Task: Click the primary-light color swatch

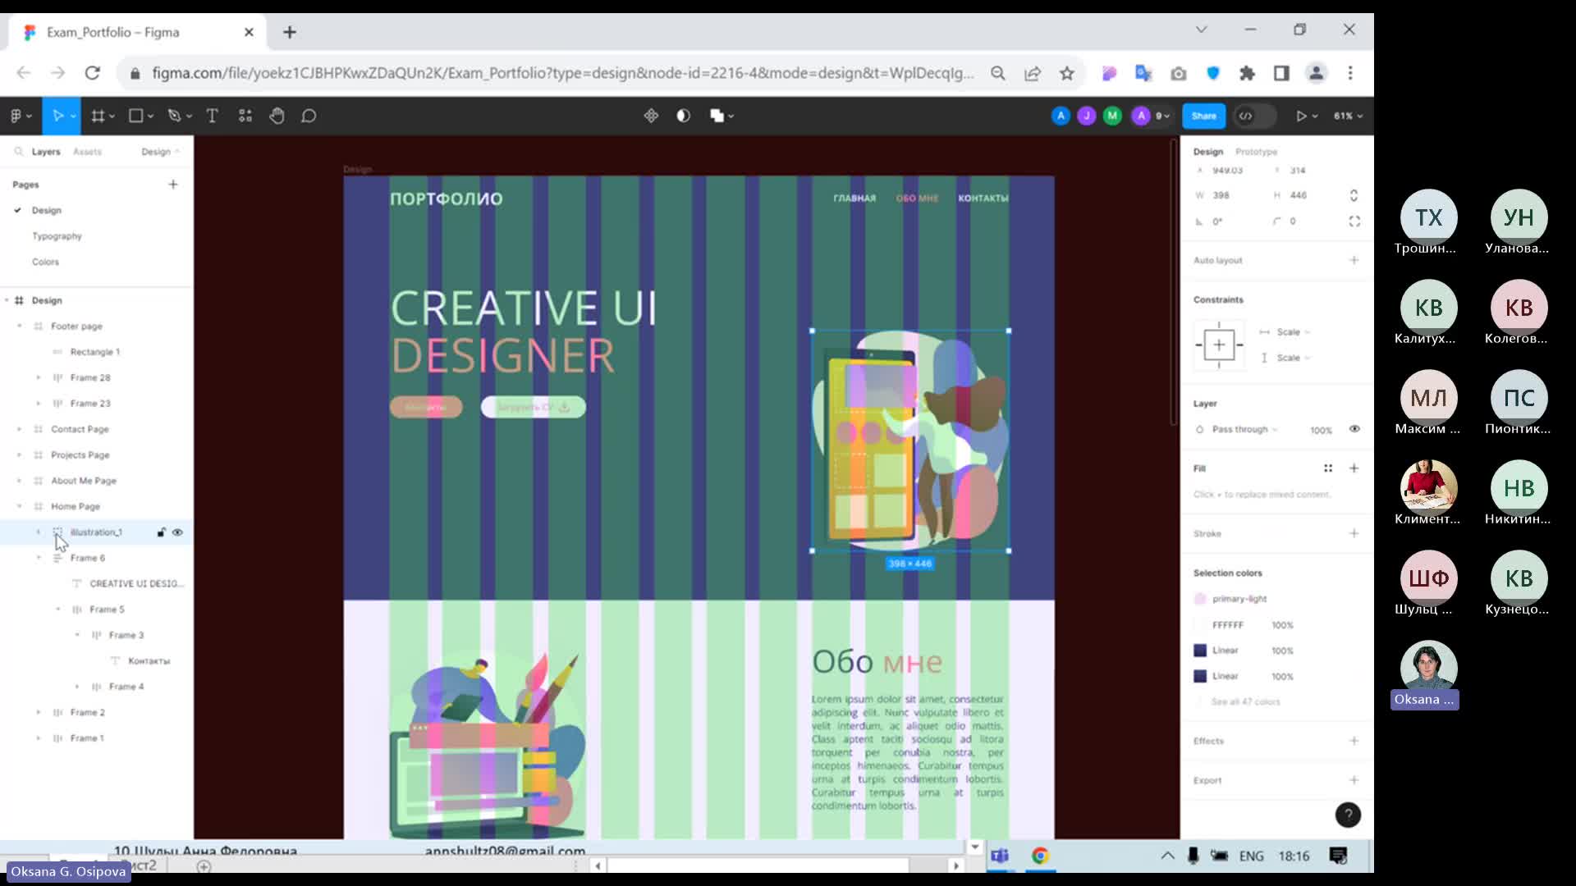Action: [x=1200, y=599]
